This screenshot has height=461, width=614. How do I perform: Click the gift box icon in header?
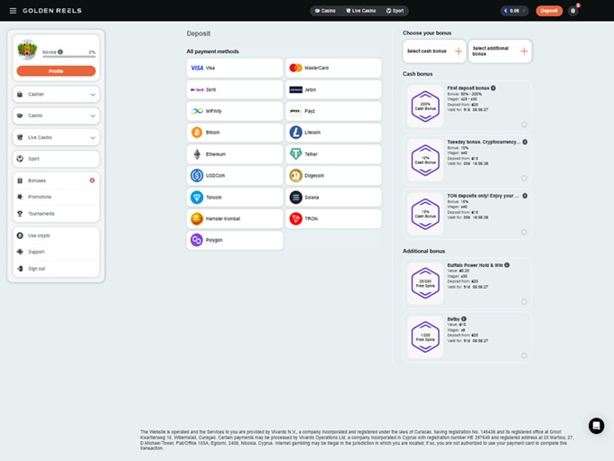572,11
